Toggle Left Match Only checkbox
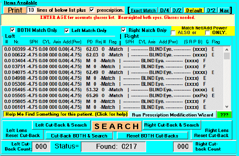 coord(67,31)
